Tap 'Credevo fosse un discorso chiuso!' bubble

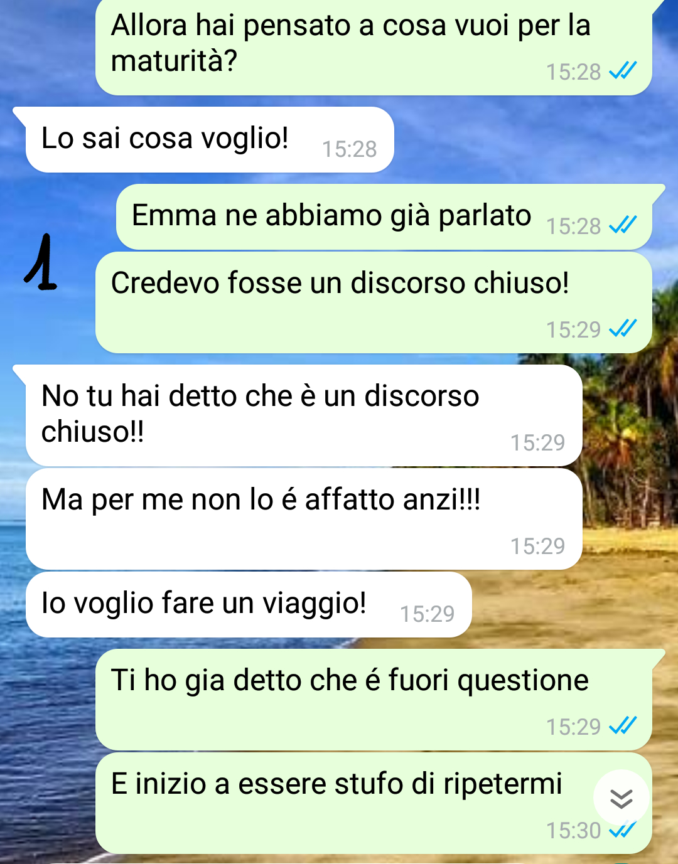pos(374,302)
